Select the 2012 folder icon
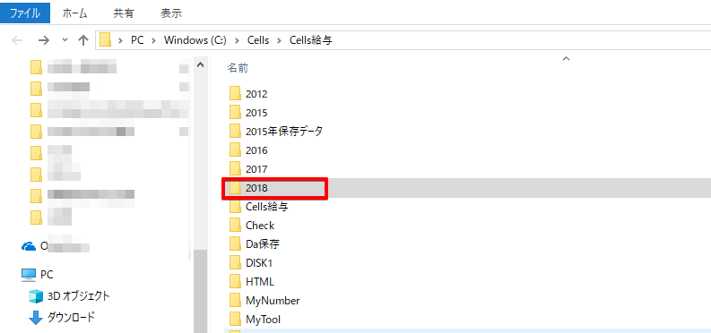The height and width of the screenshot is (333, 711). pos(235,94)
